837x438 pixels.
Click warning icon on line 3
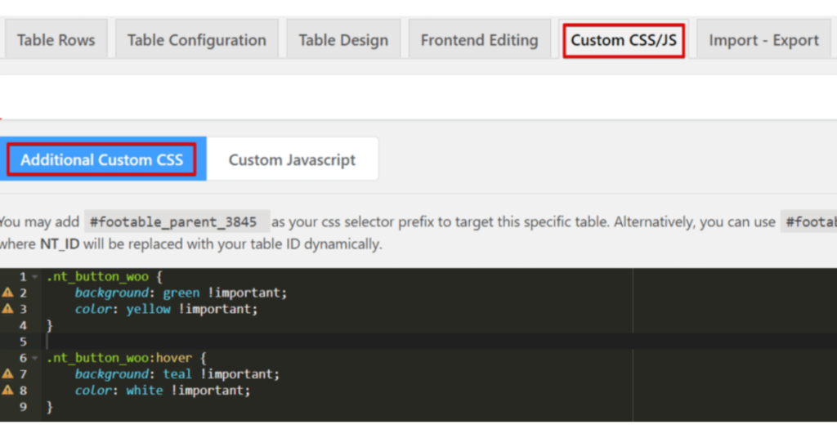7,309
